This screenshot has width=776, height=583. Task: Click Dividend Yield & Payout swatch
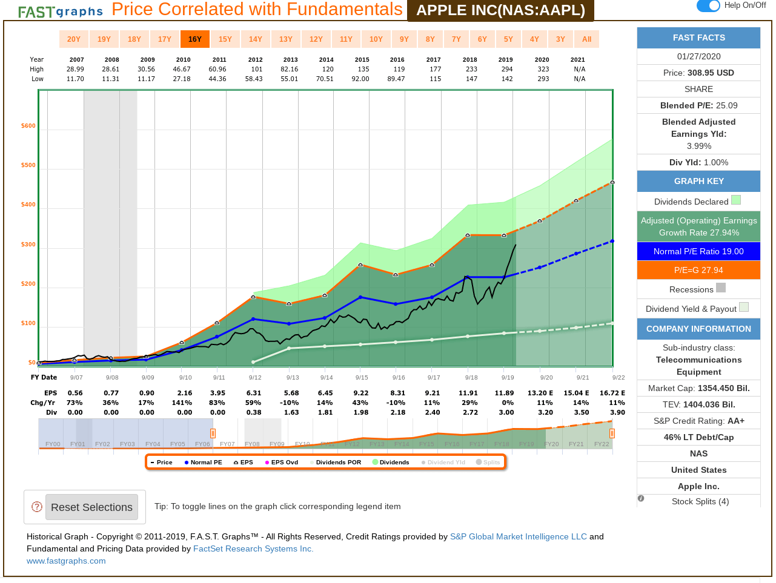point(744,307)
